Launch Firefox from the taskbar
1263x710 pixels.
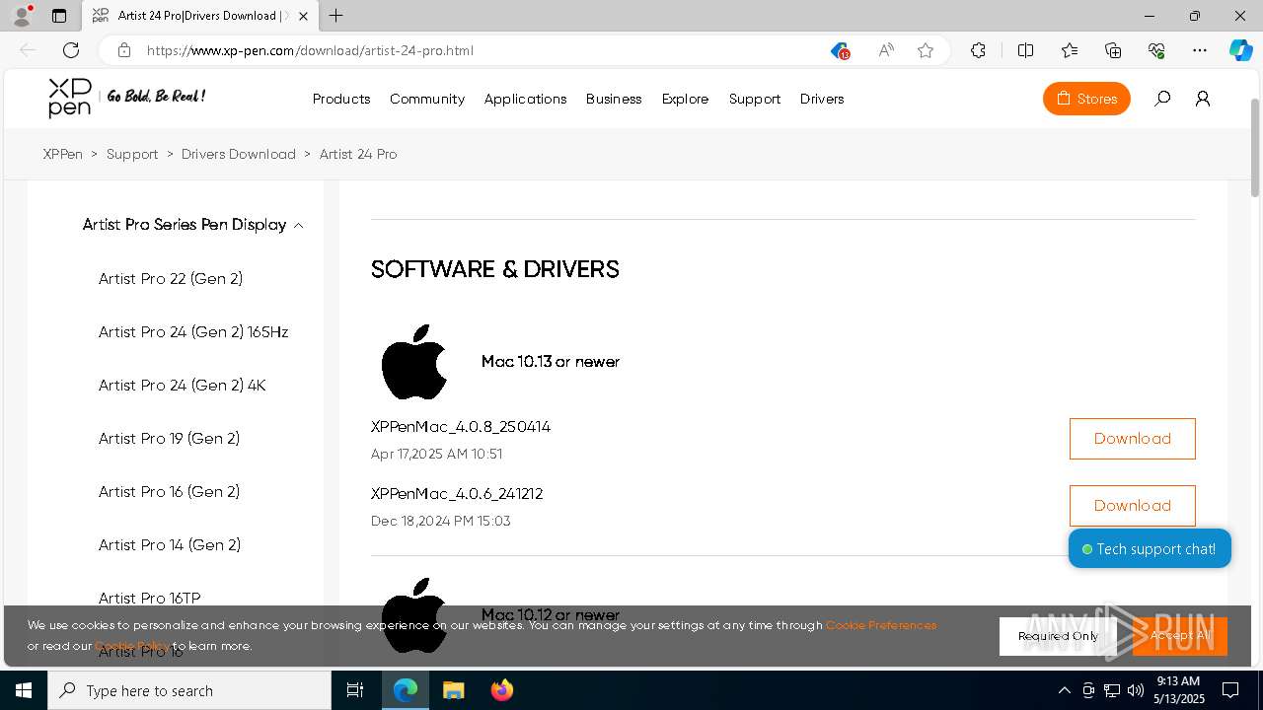point(502,690)
